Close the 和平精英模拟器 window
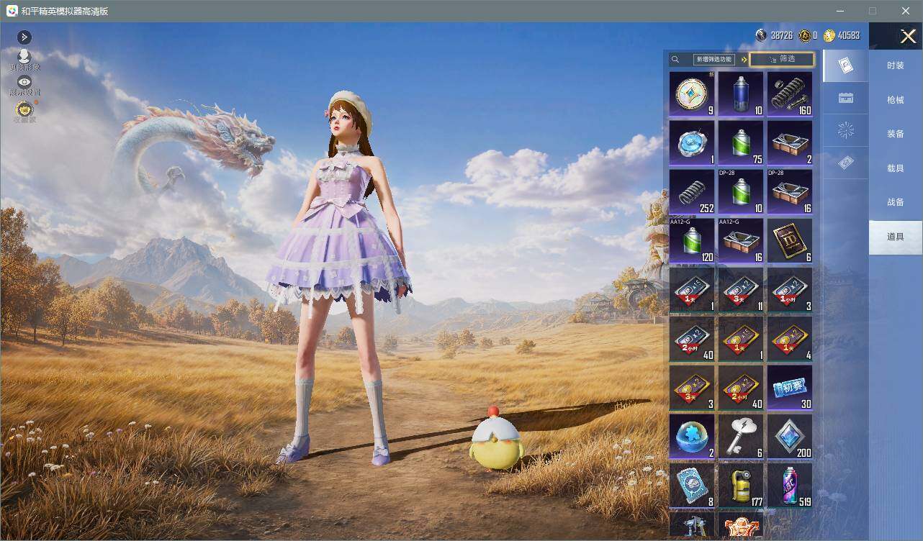The width and height of the screenshot is (923, 541). tap(906, 11)
